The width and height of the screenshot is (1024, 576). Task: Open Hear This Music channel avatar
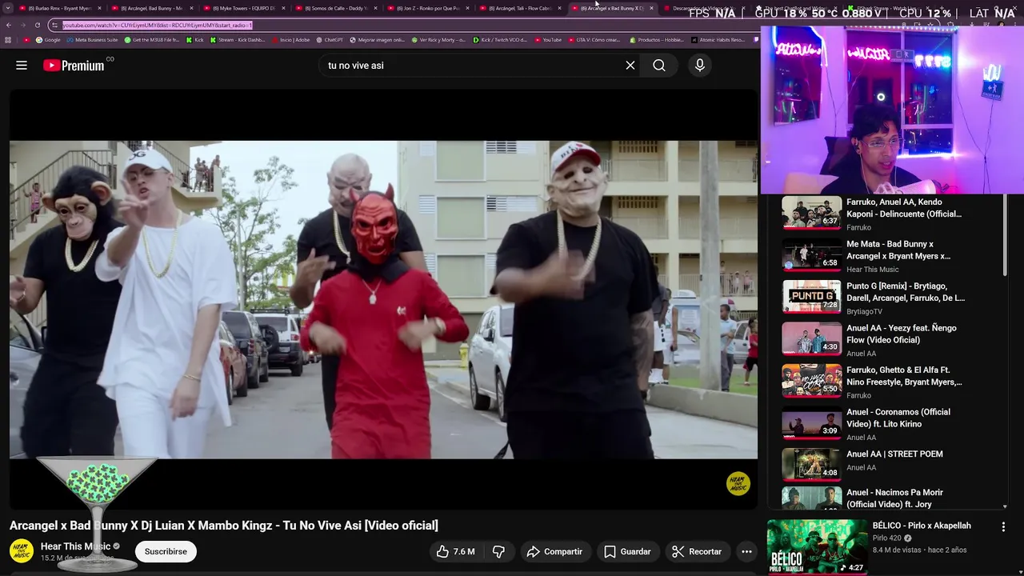(x=22, y=551)
